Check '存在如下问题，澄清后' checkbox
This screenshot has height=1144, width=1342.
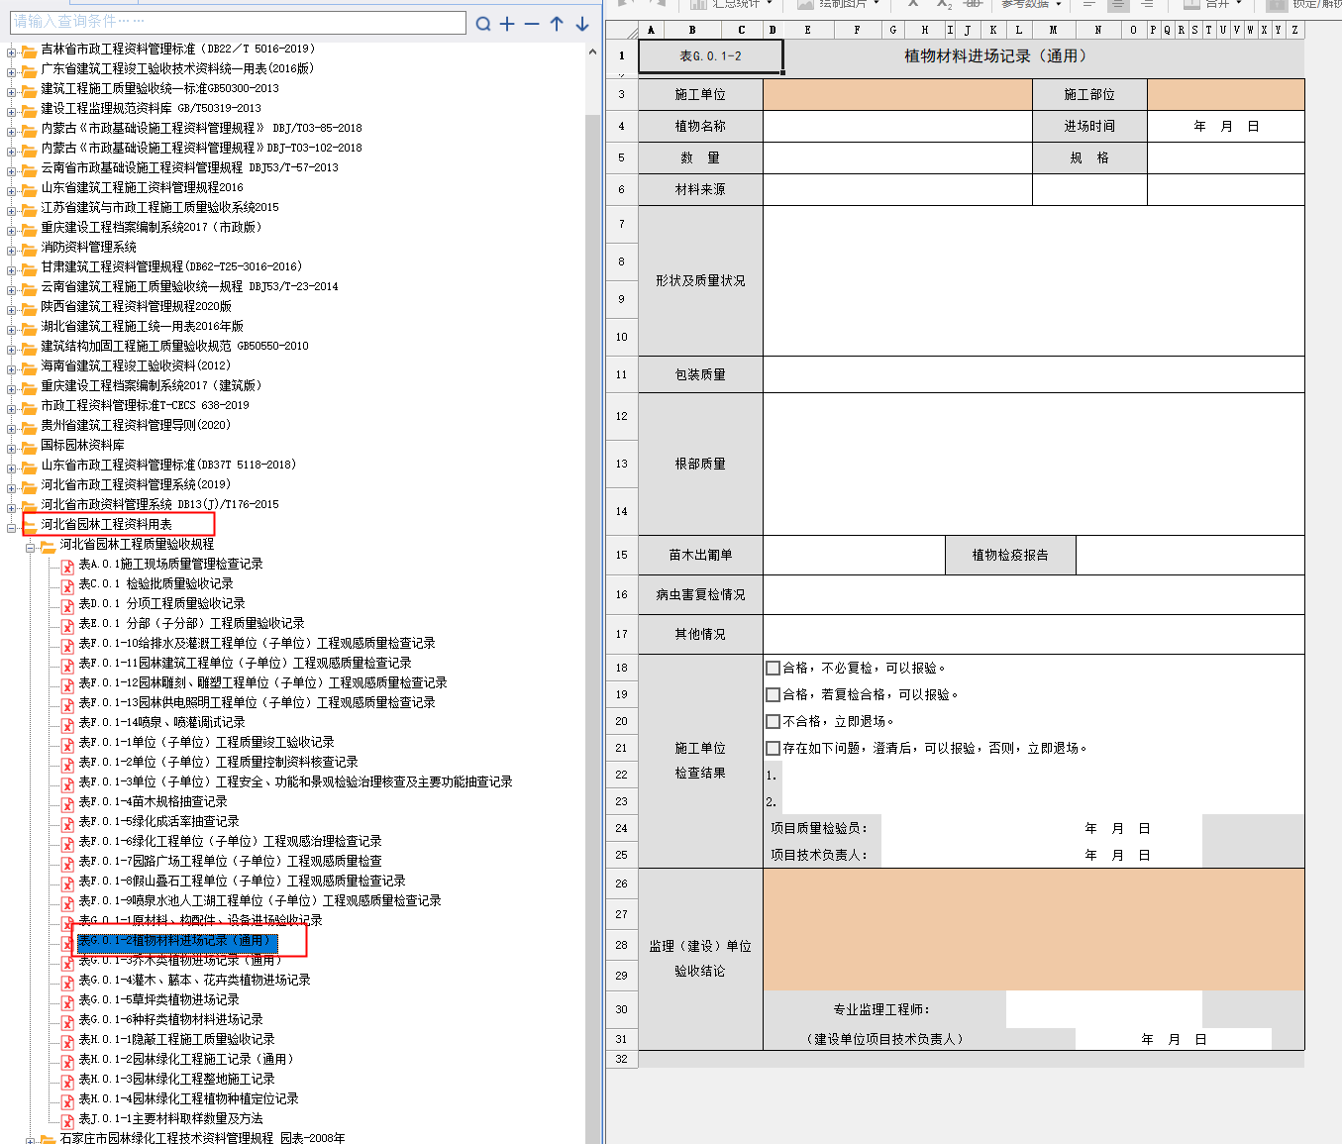[774, 749]
